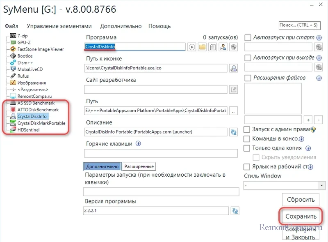Viewport: 328px width, 242px height.
Task: Click the info icon next to Горячие клавиши
Action: (138, 144)
